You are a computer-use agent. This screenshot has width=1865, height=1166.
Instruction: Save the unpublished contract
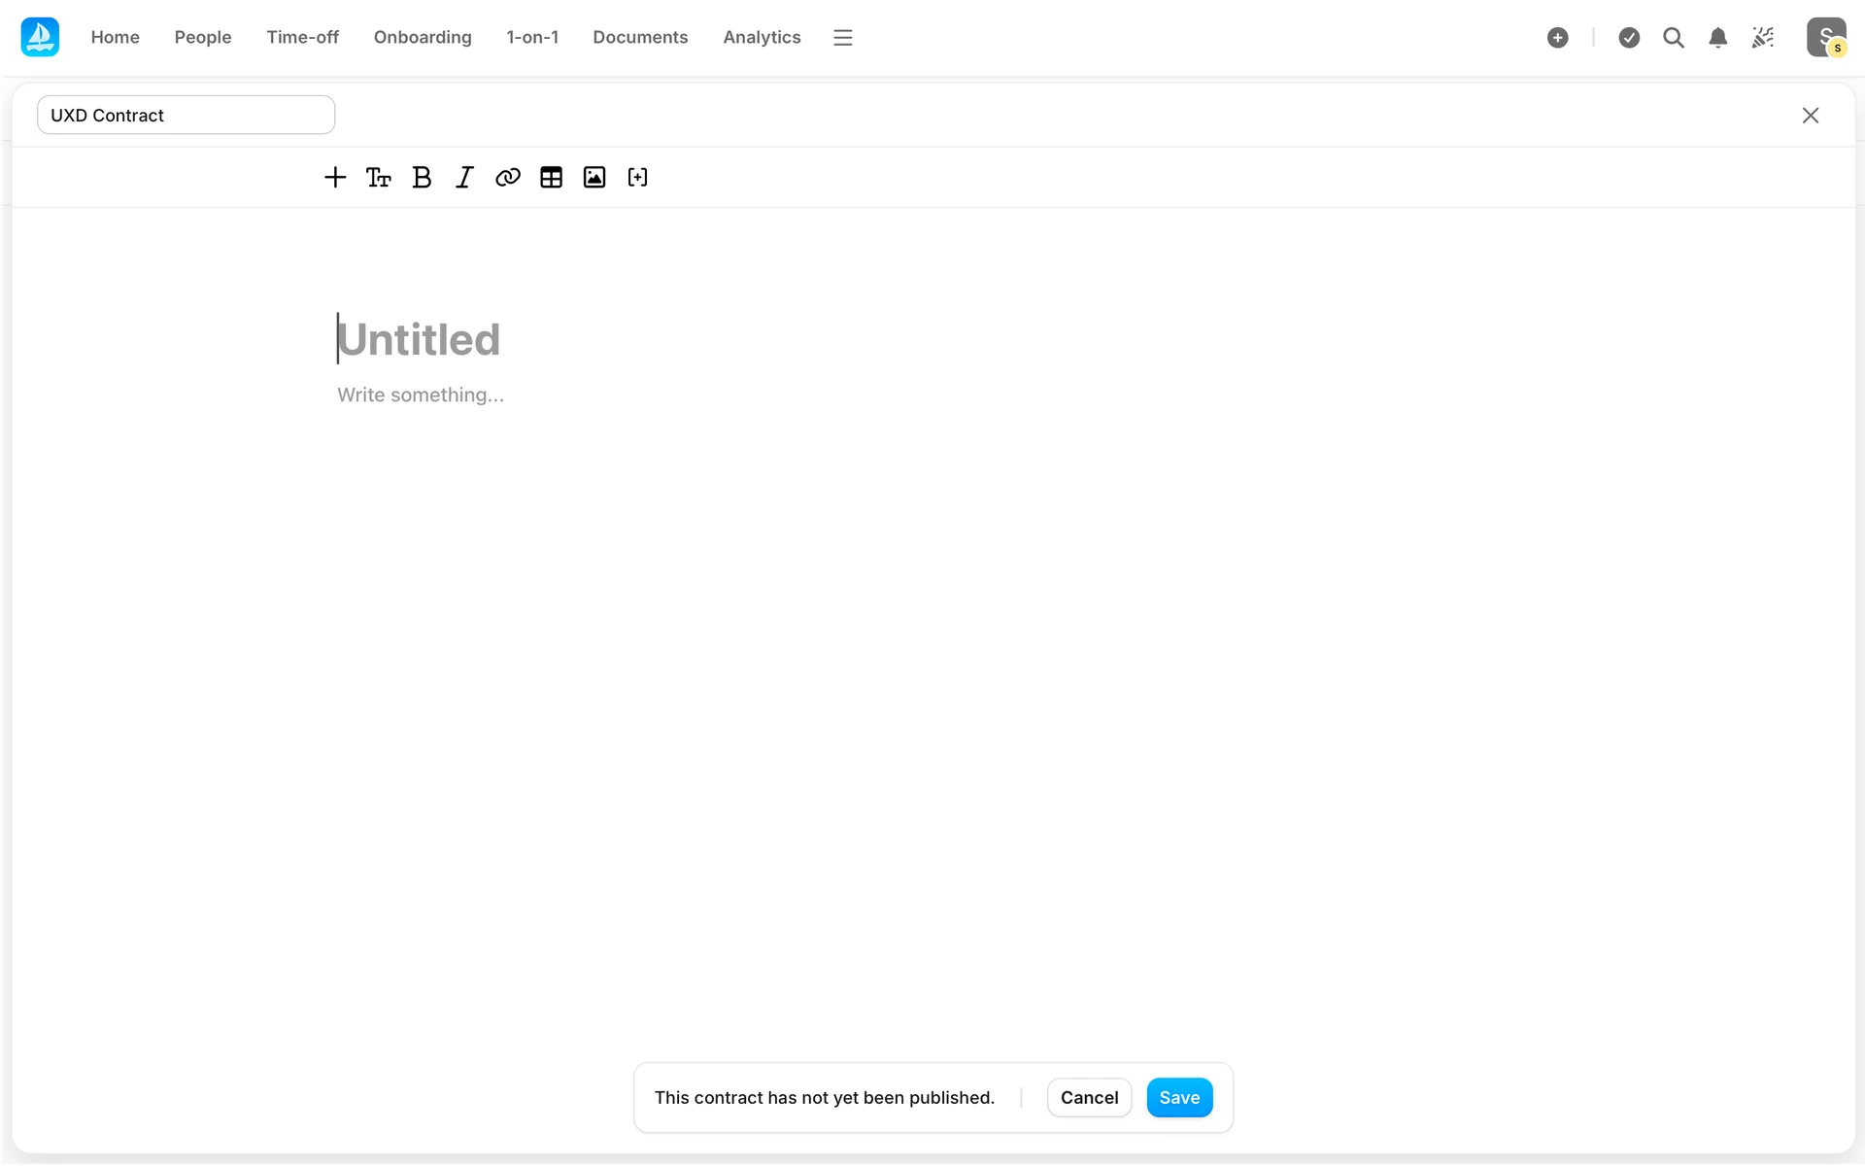(1179, 1097)
